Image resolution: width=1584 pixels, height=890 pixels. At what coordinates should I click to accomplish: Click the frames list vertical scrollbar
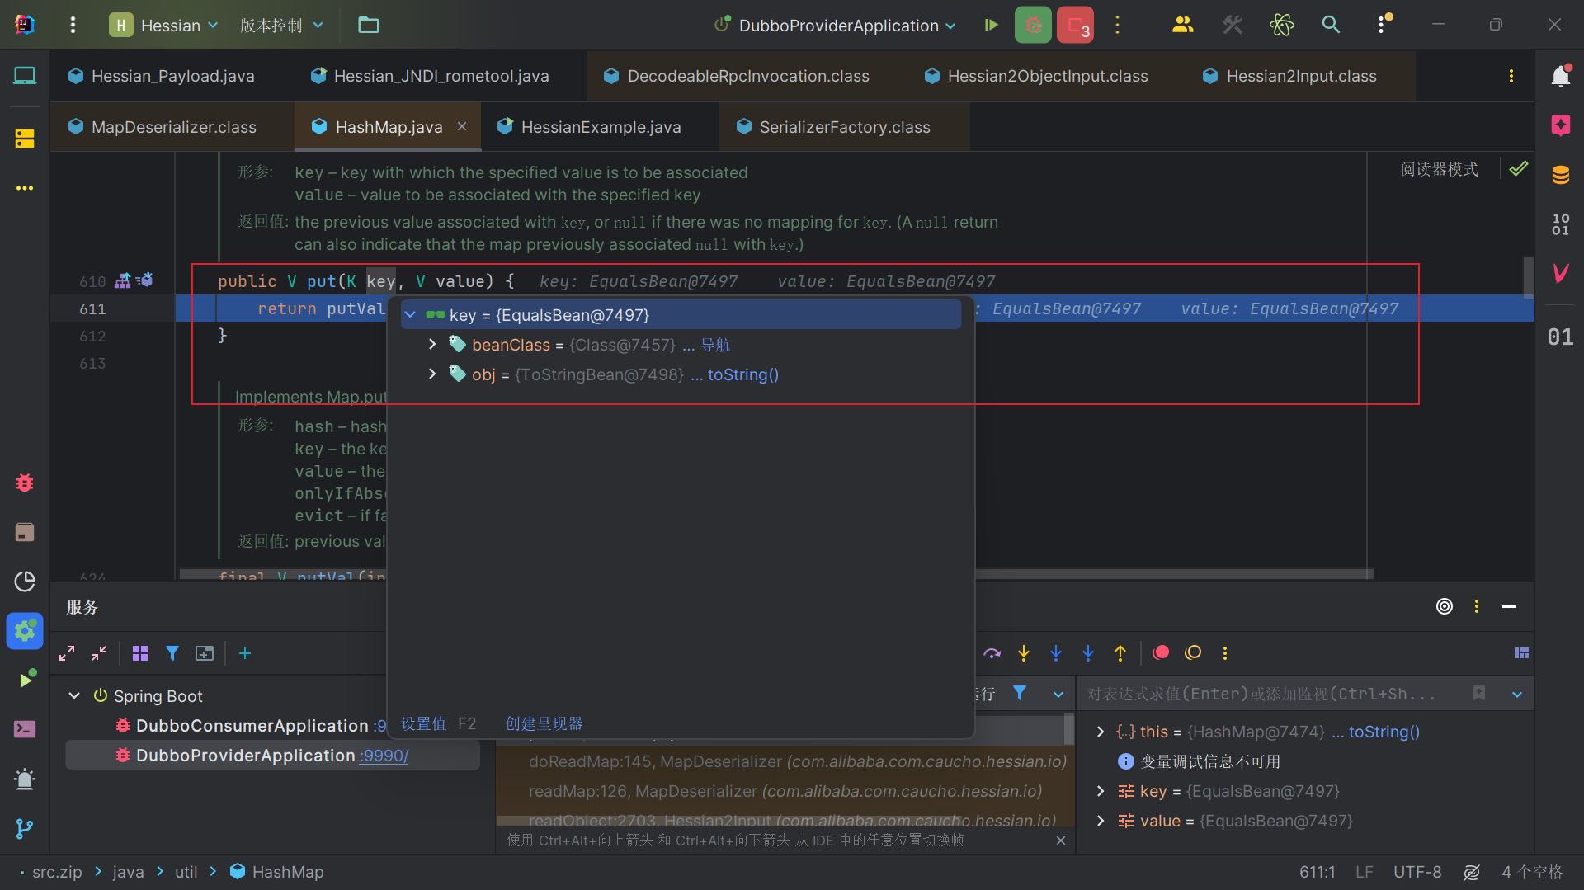(x=1069, y=729)
